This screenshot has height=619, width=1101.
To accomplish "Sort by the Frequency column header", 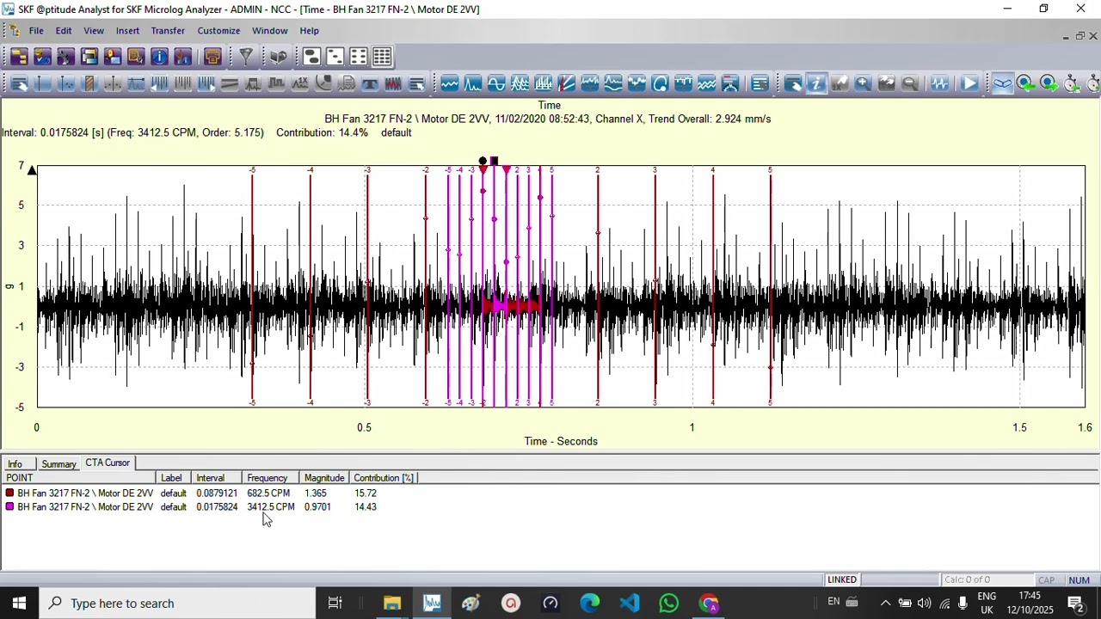I will (x=271, y=478).
